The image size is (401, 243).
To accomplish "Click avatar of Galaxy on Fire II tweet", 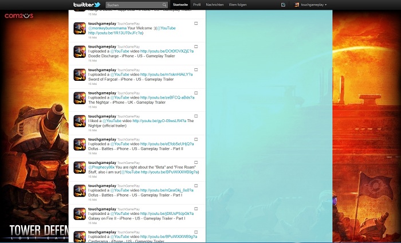I will [80, 214].
